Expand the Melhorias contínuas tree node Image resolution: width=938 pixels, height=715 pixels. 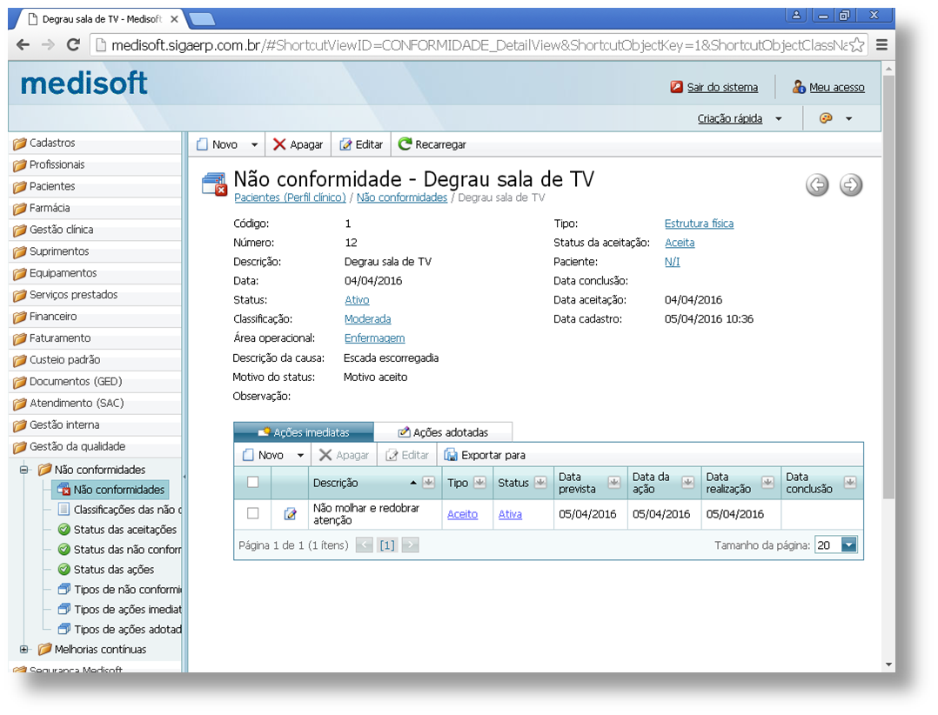click(24, 649)
